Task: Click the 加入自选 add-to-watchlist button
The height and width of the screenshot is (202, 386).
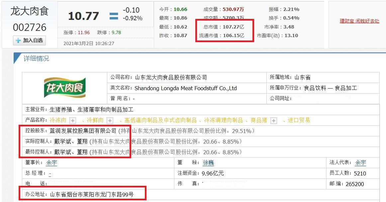Action: click(x=29, y=40)
